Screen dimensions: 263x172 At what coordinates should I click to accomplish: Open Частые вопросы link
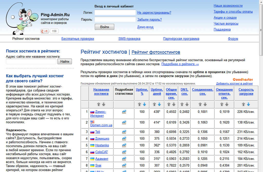pos(226,24)
